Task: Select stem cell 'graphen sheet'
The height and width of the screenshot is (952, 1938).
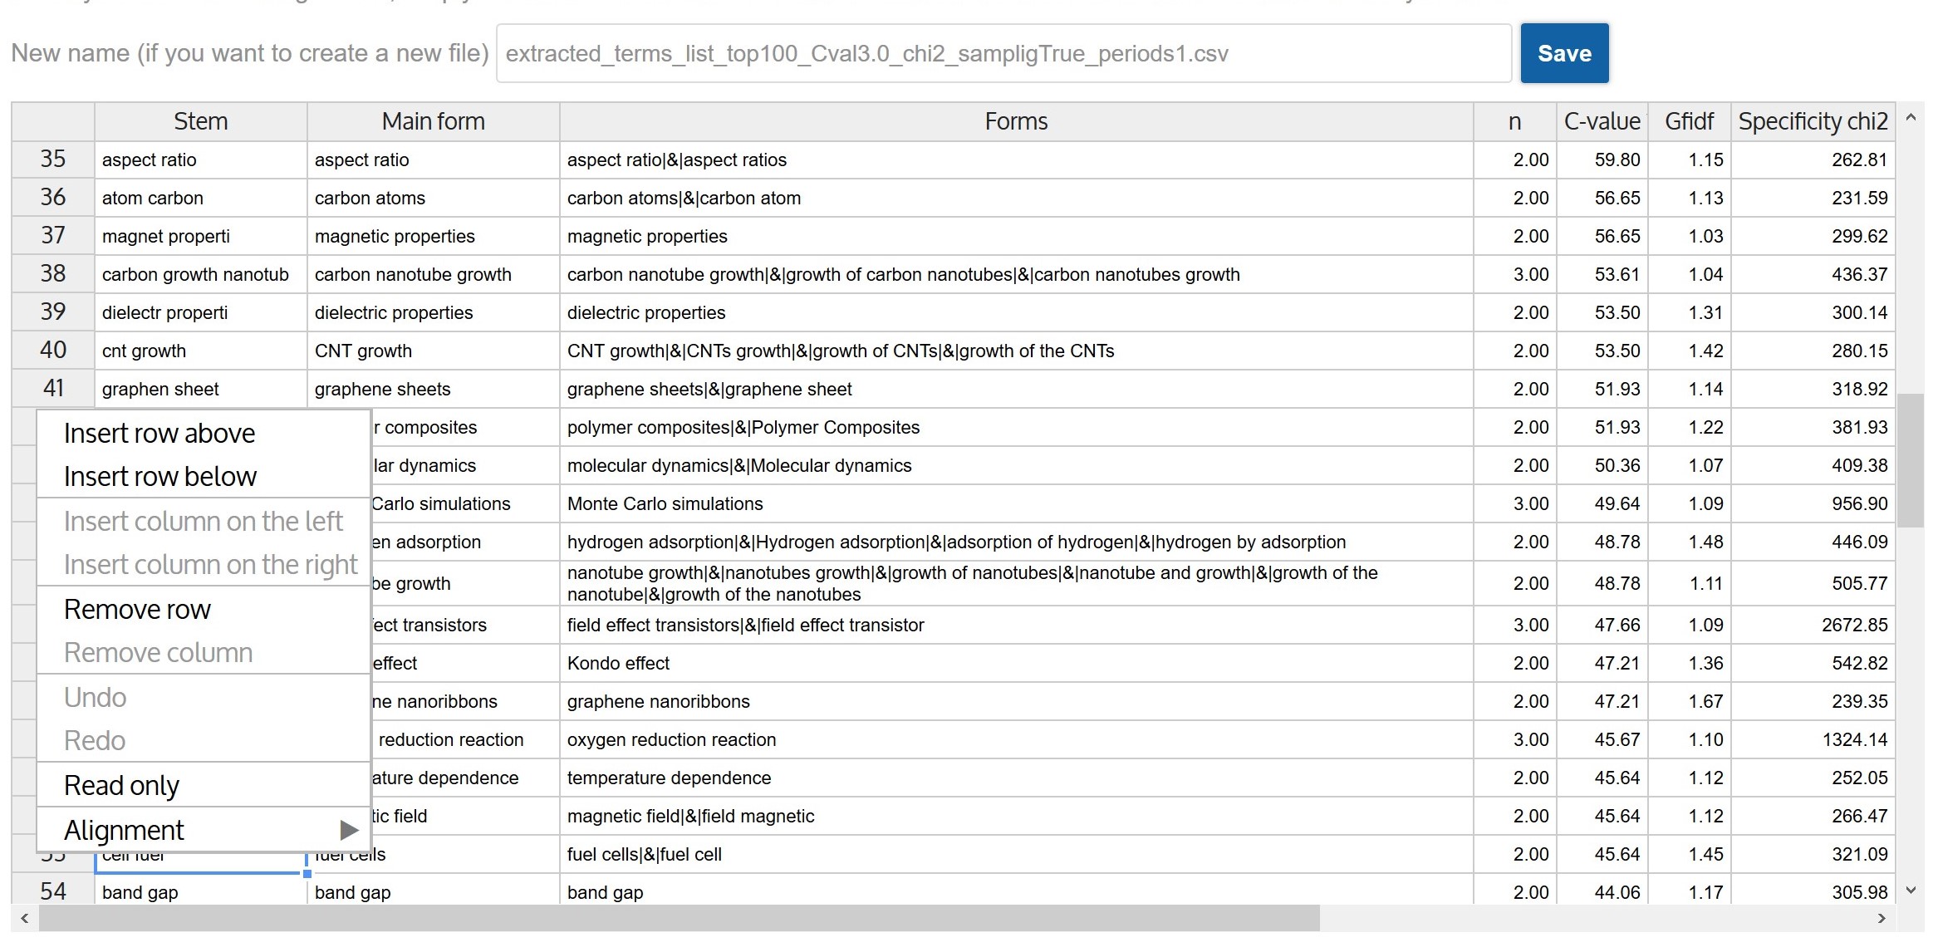Action: [x=201, y=389]
